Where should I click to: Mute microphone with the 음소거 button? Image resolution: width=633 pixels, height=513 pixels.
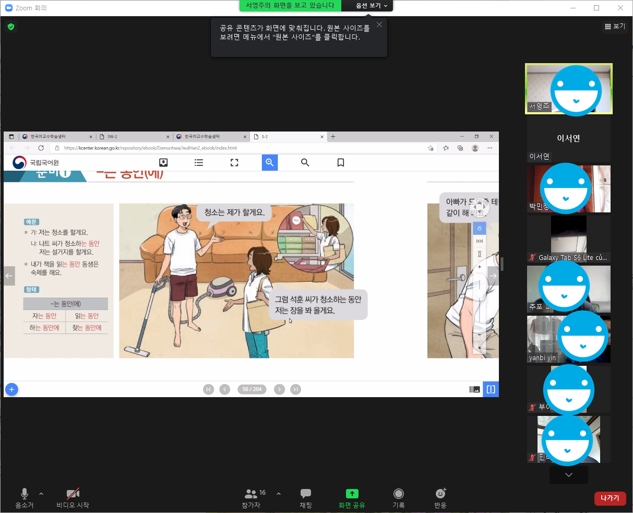(x=24, y=498)
